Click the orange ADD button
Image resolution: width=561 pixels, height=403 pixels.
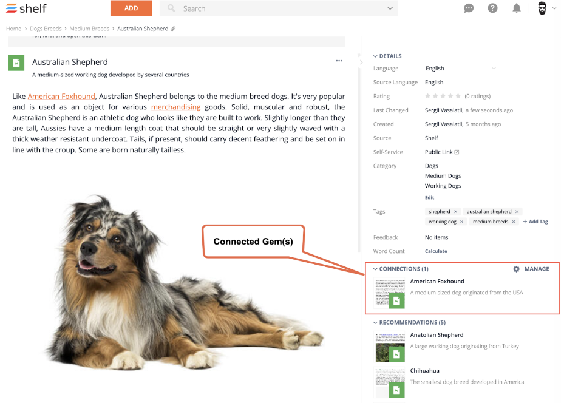(x=131, y=8)
